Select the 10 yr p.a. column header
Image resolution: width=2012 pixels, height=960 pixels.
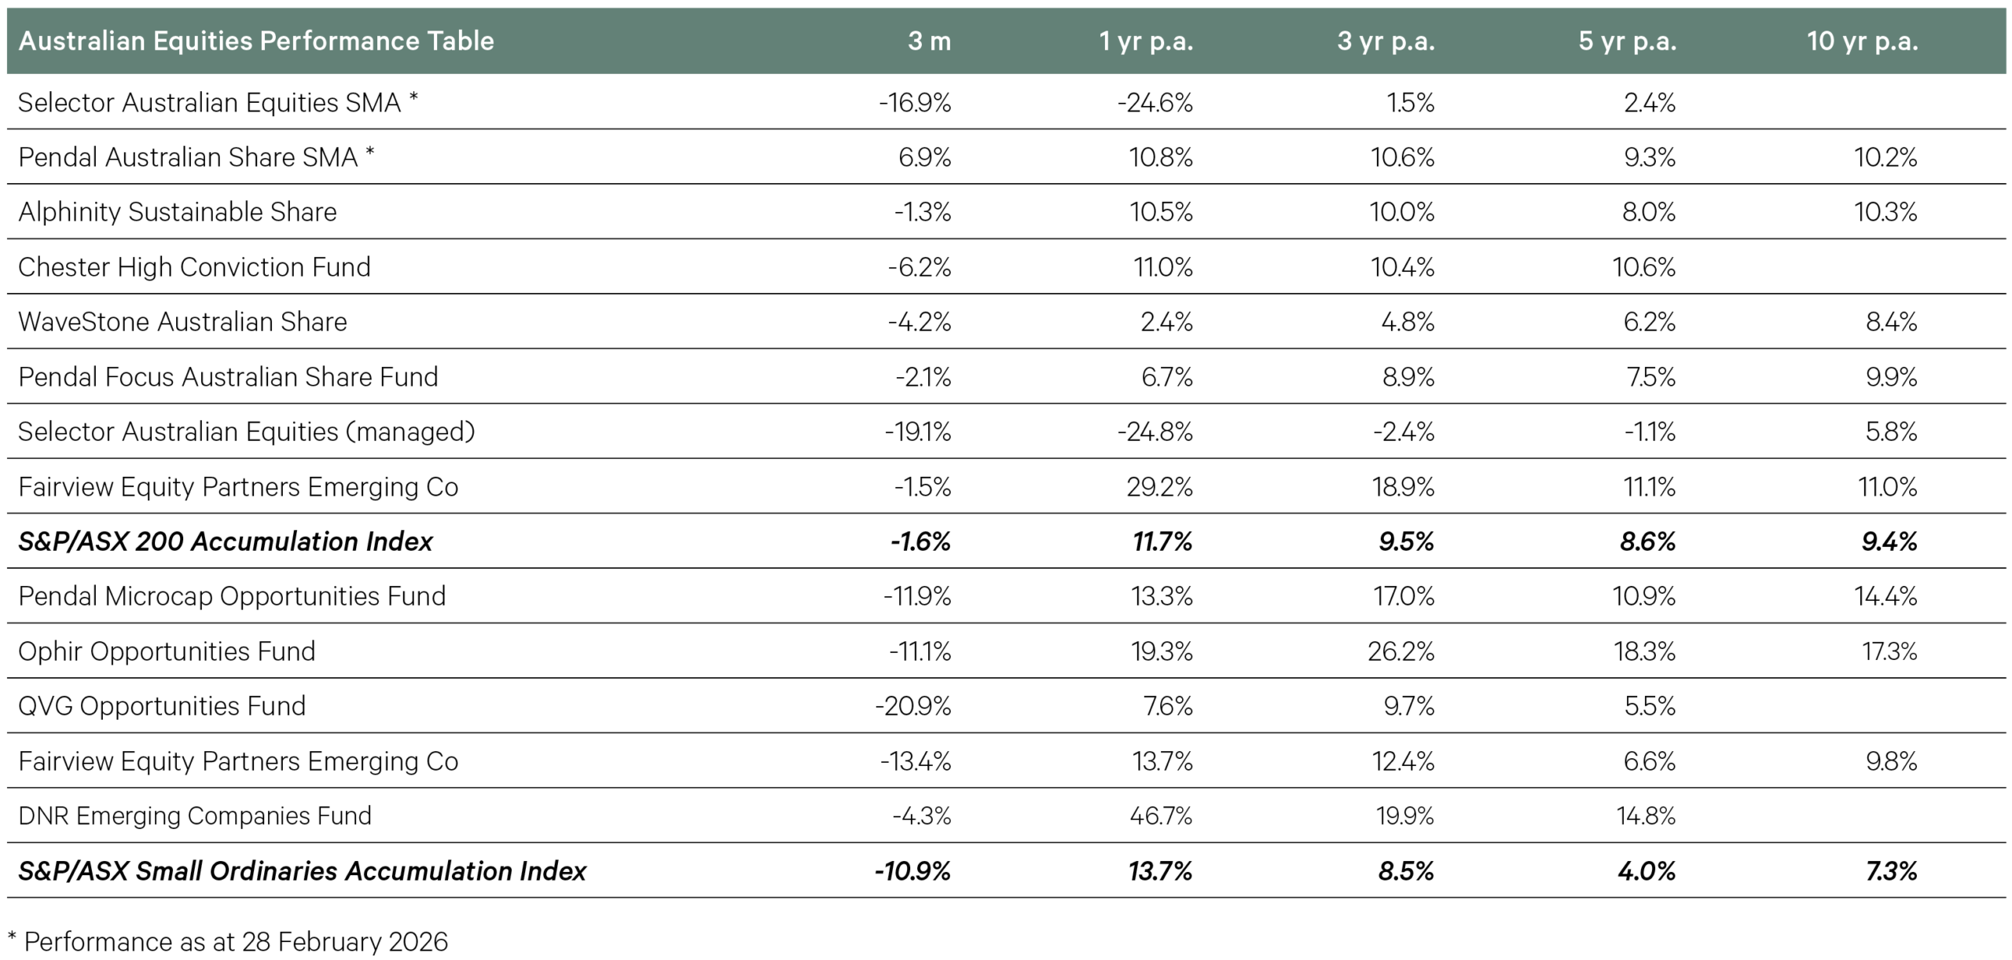(x=1862, y=41)
